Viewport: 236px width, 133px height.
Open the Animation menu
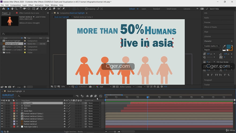[x=39, y=5]
